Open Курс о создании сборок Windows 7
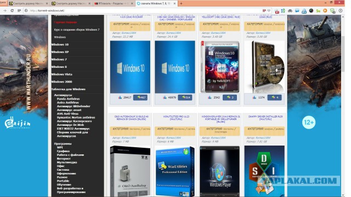Screen dimensions: 351x197 pyautogui.click(x=77, y=30)
